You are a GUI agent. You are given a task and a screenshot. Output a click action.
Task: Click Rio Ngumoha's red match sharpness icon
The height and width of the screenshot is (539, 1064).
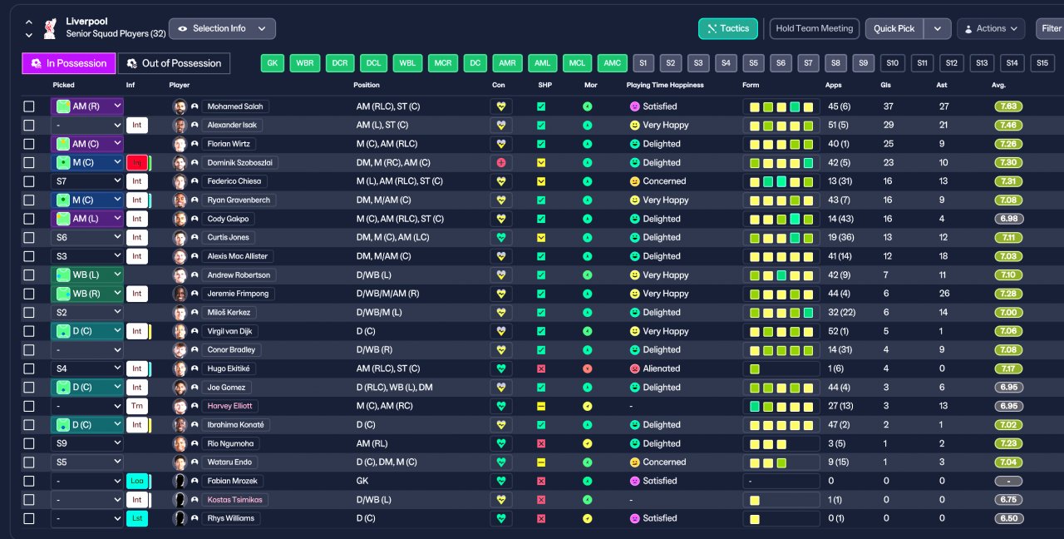[541, 443]
